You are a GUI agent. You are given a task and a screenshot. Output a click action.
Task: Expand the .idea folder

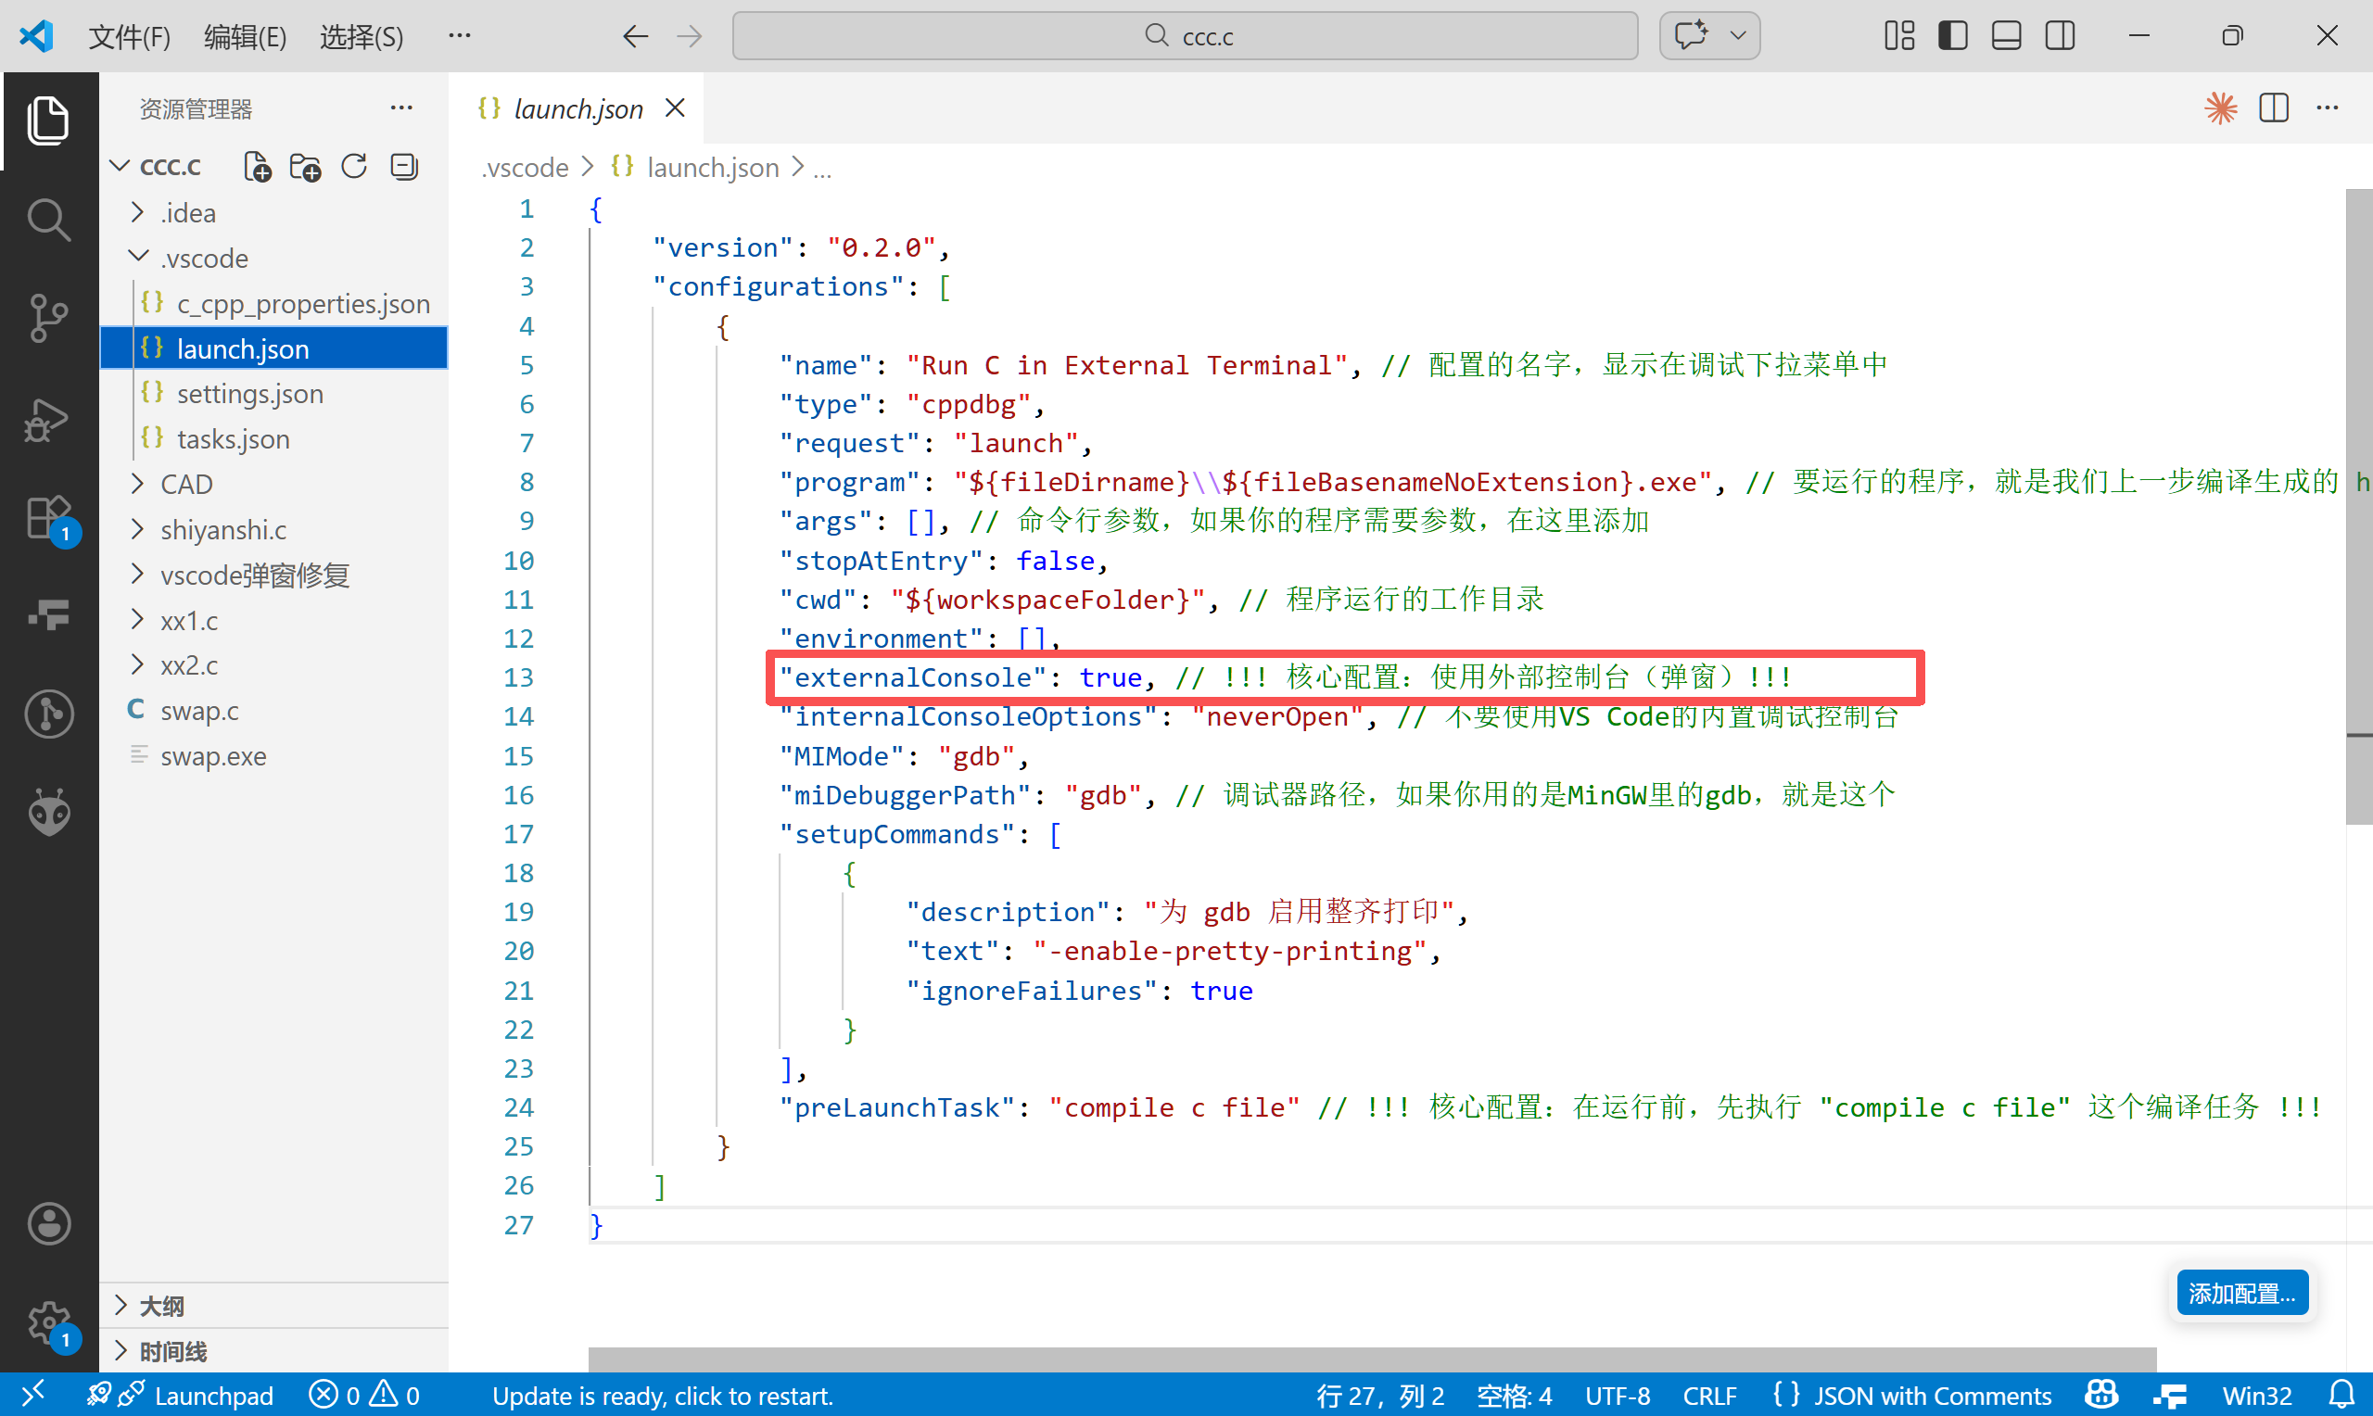point(137,212)
